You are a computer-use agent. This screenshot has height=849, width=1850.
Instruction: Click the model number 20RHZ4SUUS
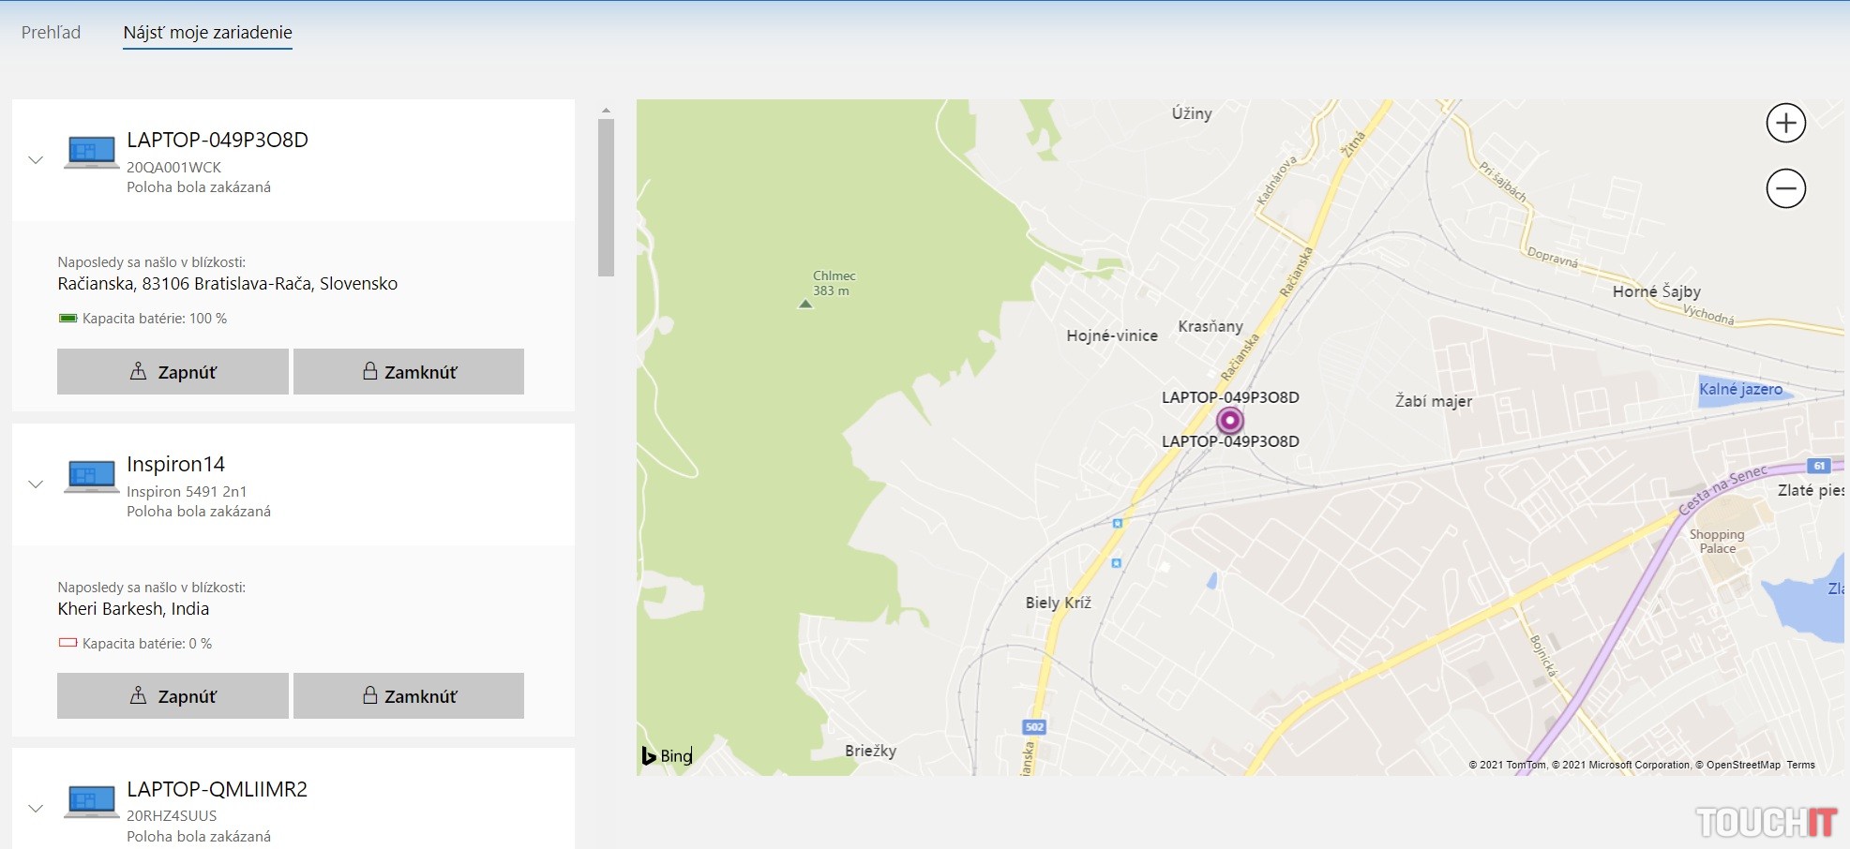pos(172,815)
